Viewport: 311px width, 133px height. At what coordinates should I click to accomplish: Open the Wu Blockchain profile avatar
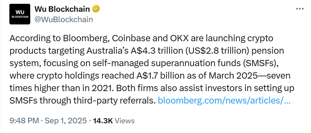pos(20,14)
